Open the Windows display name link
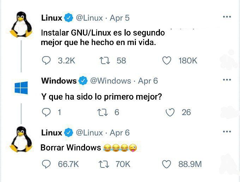Viewport: 240px width, 182px height. pos(59,81)
